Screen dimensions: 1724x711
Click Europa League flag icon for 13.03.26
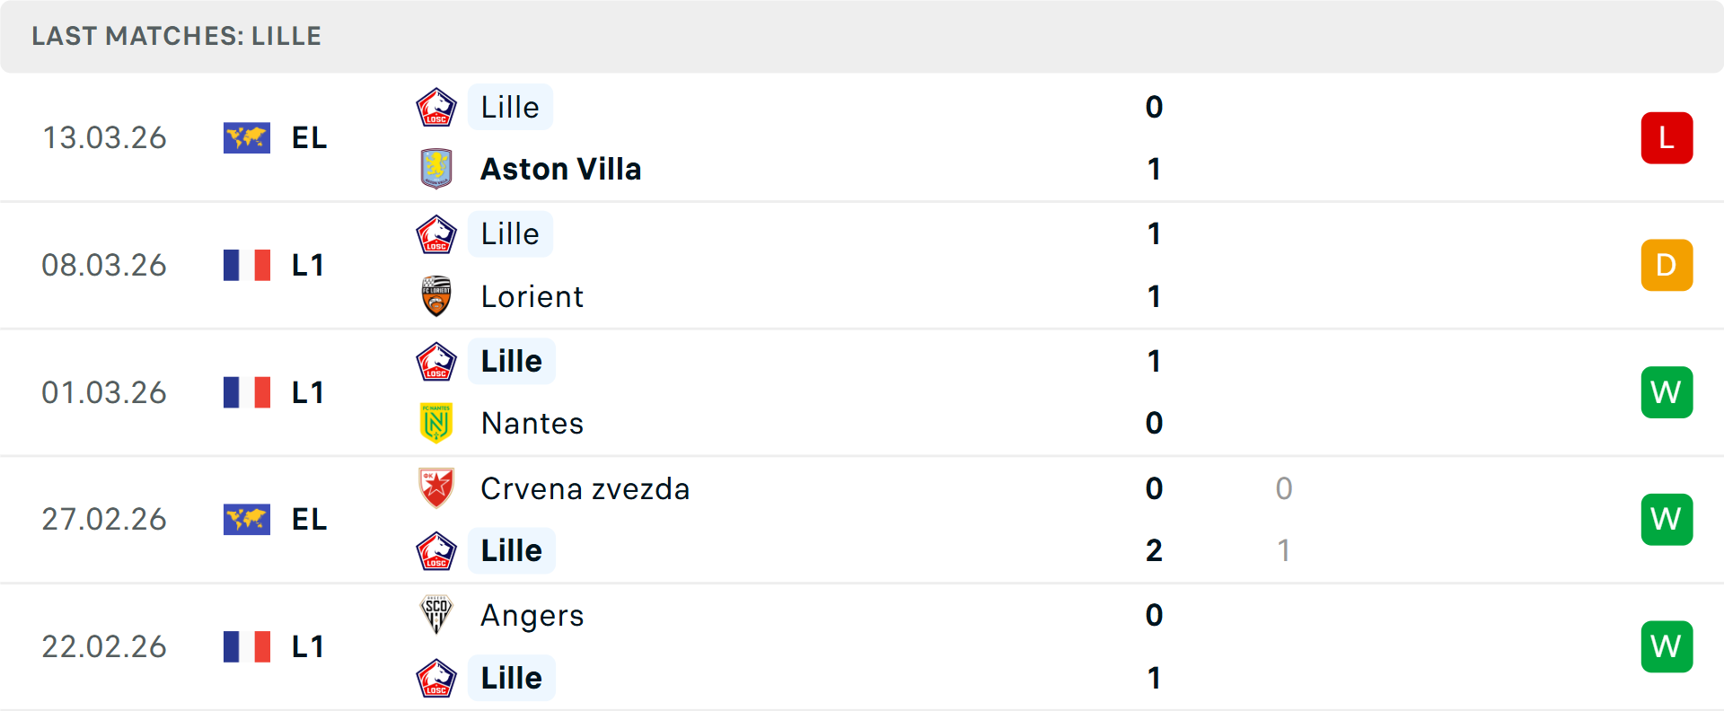click(x=247, y=138)
